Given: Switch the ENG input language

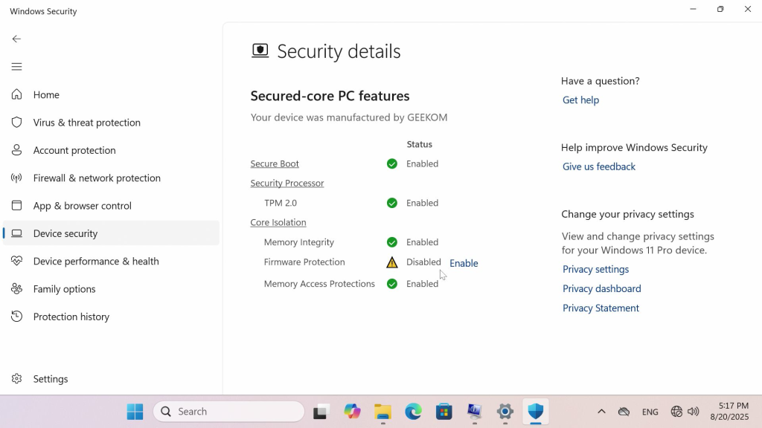Looking at the screenshot, I should click(650, 412).
